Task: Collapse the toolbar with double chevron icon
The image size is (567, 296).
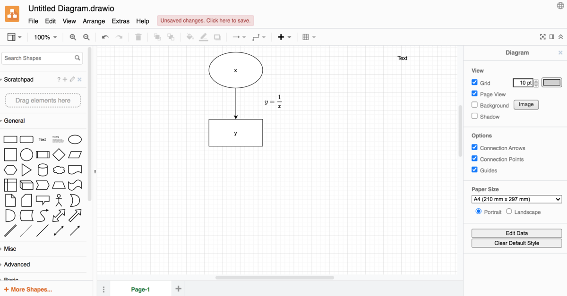Action: (560, 37)
